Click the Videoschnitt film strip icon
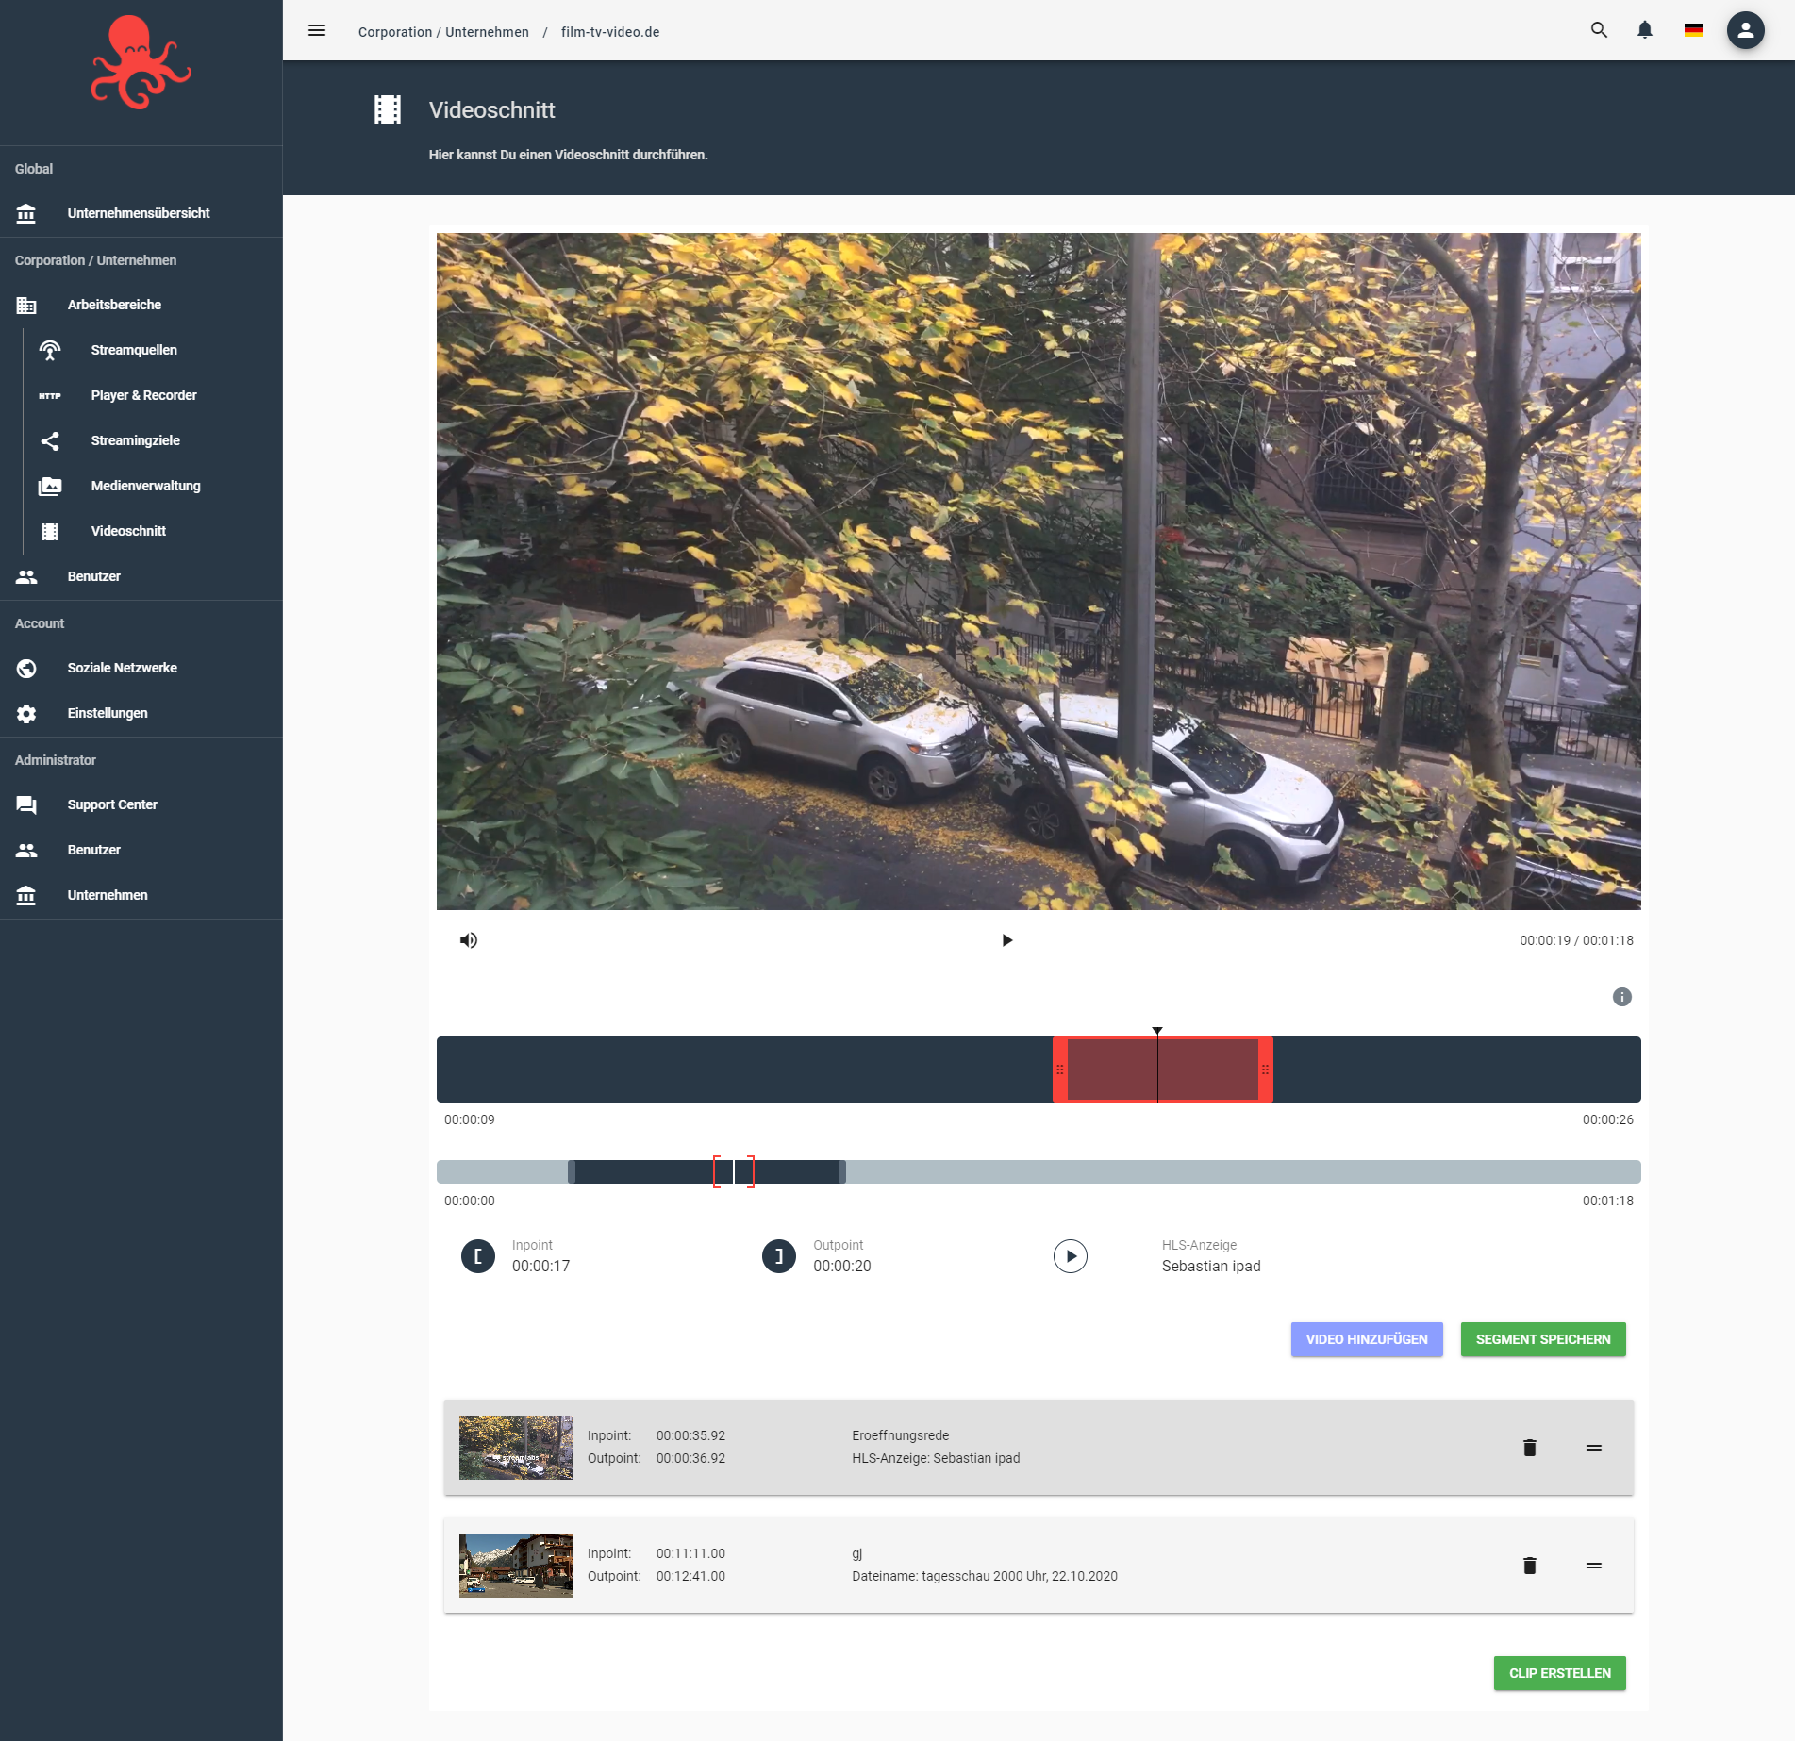 pos(50,530)
